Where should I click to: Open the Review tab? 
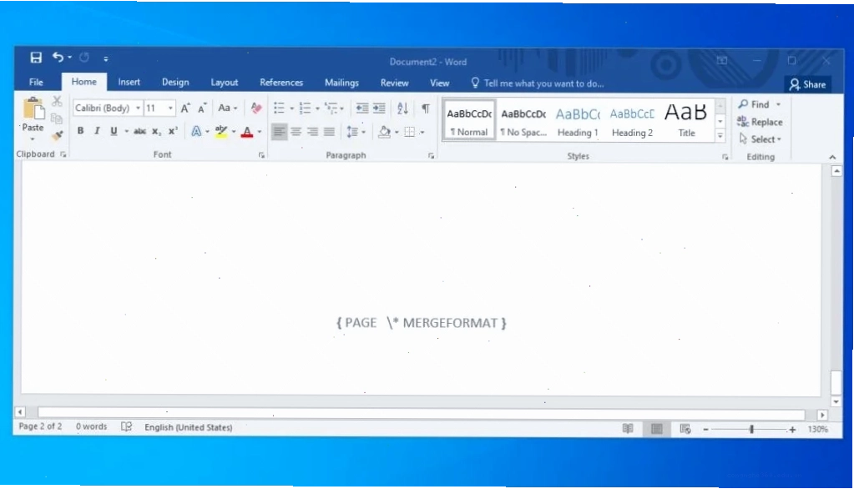[394, 83]
